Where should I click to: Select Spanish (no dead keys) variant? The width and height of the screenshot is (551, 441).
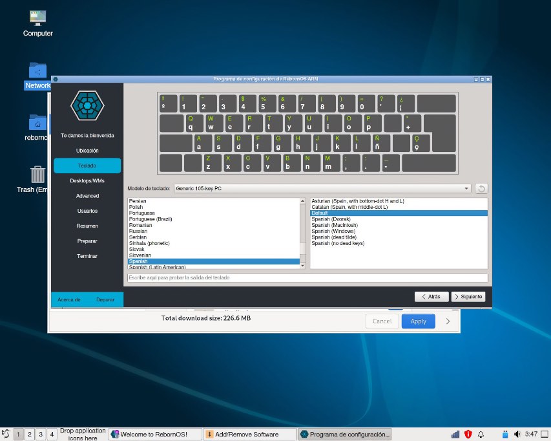click(399, 243)
